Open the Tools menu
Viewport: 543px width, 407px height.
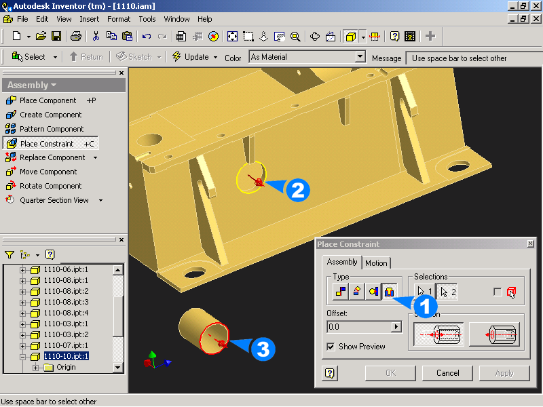pos(147,19)
